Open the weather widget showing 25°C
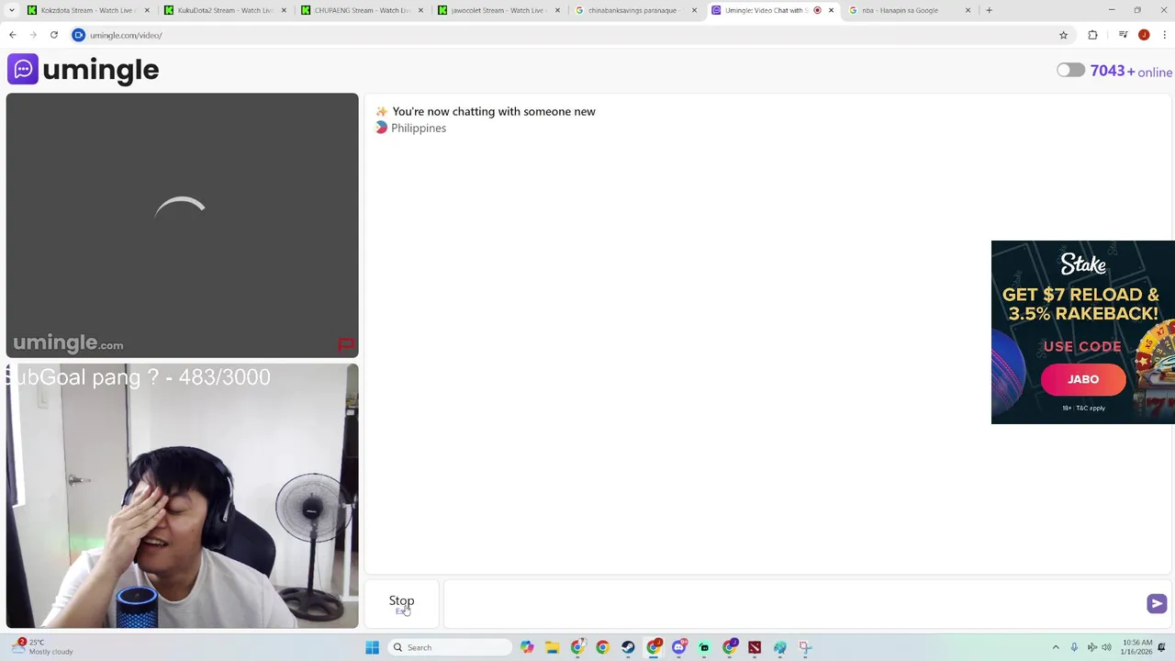This screenshot has height=661, width=1175. tap(42, 647)
